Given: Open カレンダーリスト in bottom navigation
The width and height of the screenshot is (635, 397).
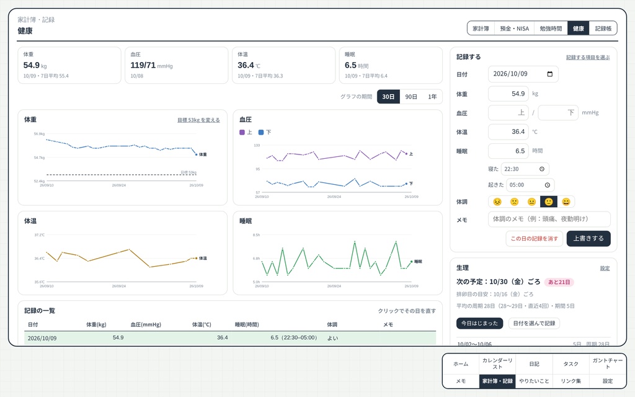Looking at the screenshot, I should click(497, 364).
